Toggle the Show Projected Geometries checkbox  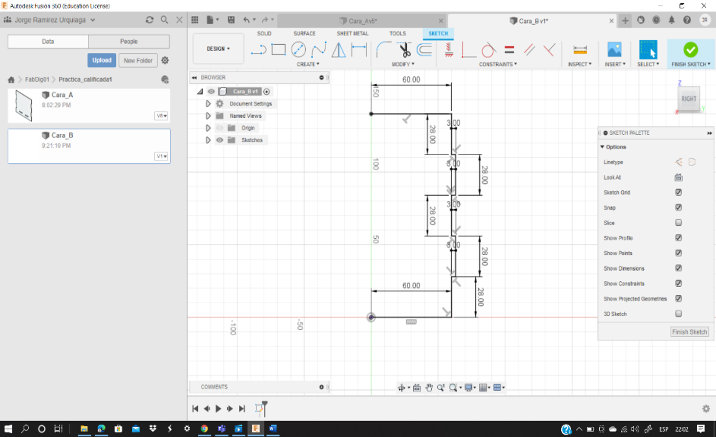point(679,299)
